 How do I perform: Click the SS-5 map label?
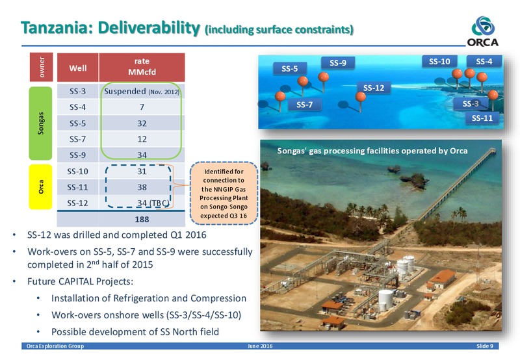(289, 69)
